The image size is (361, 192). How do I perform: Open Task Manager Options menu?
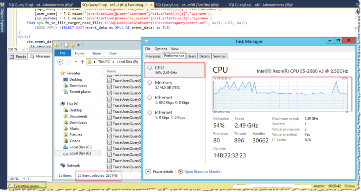(161, 49)
